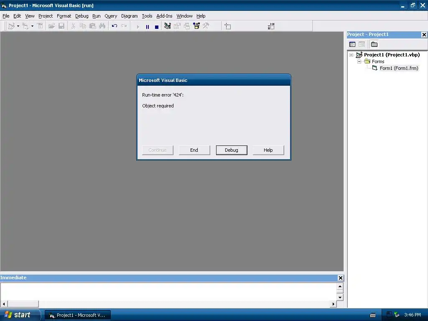Click the Undo arrow icon

(115, 26)
